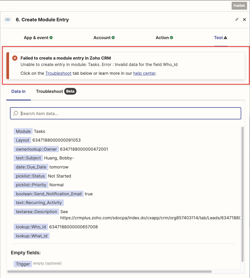Click the textarea::Description label

[x=36, y=212]
